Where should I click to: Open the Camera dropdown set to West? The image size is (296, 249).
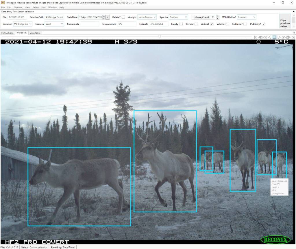pyautogui.click(x=54, y=24)
